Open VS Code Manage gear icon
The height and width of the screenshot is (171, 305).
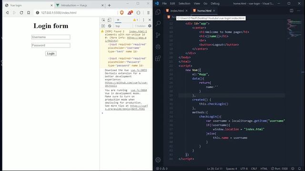point(158,160)
